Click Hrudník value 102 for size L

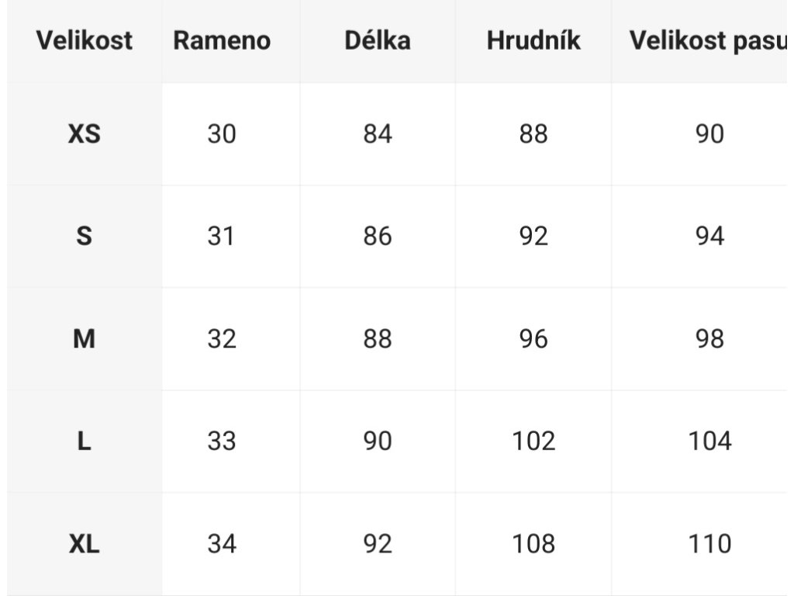533,441
